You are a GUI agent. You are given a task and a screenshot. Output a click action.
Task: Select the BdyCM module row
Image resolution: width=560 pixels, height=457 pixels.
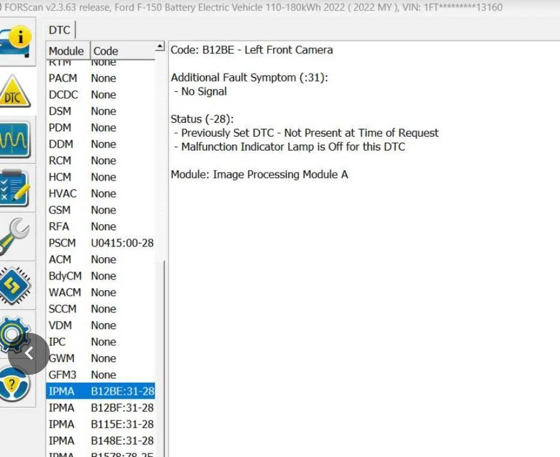100,276
